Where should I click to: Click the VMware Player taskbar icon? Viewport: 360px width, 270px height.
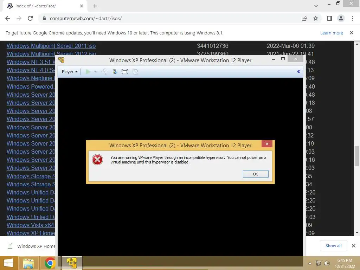(x=72, y=263)
